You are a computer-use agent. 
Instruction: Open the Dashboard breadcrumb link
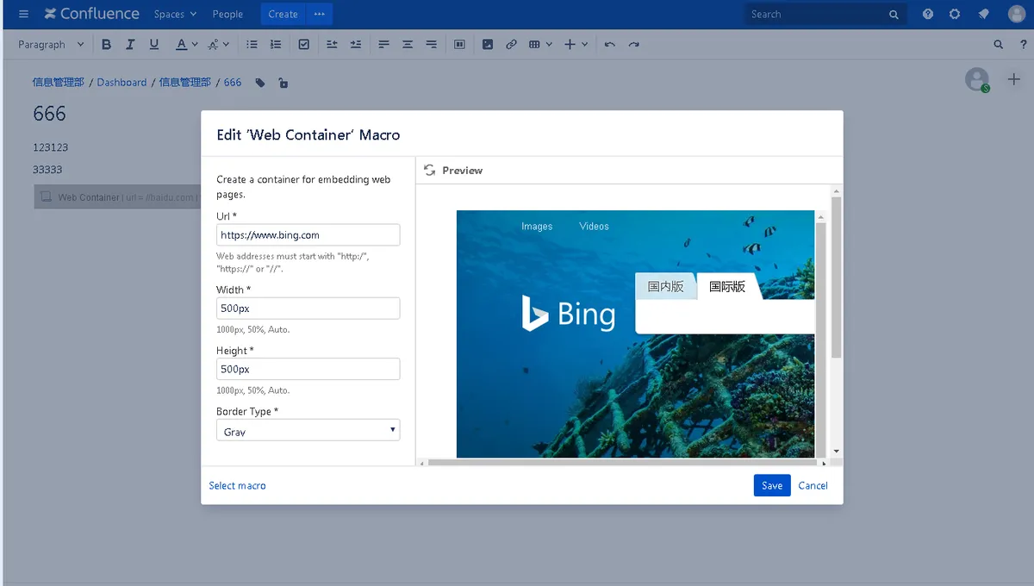[121, 83]
